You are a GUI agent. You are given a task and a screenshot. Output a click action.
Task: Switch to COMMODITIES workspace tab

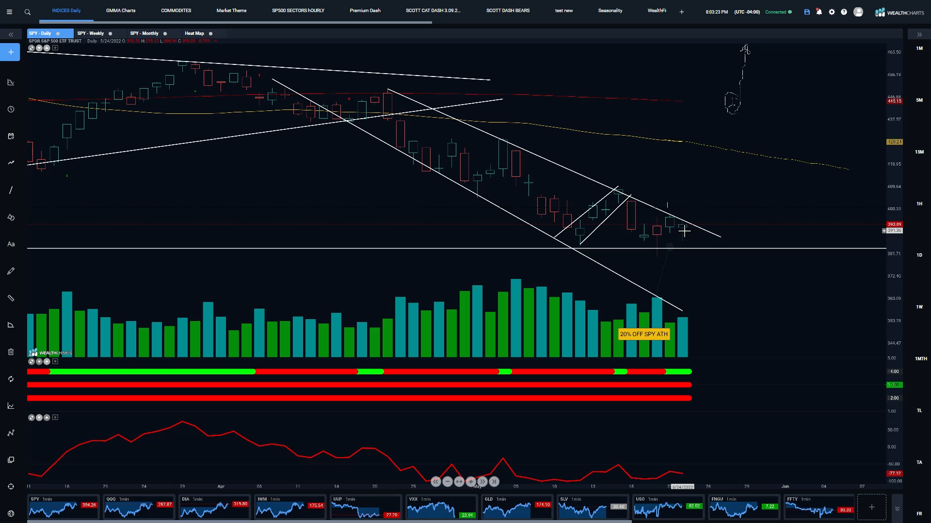(176, 10)
